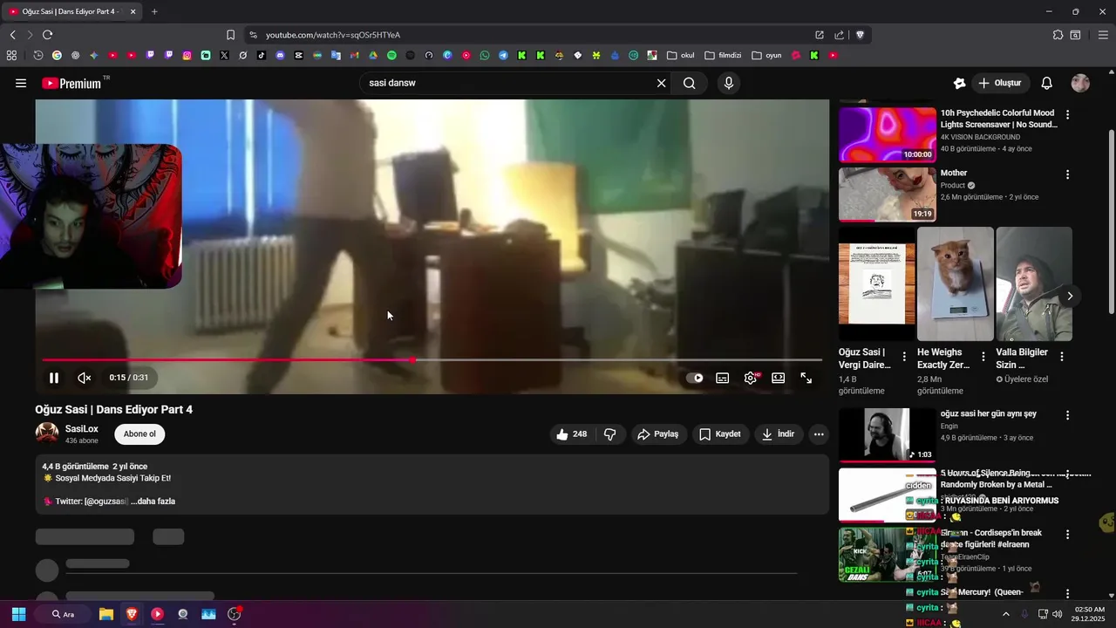Viewport: 1116px width, 628px height.
Task: Expand description with ...daha fazla
Action: click(153, 502)
